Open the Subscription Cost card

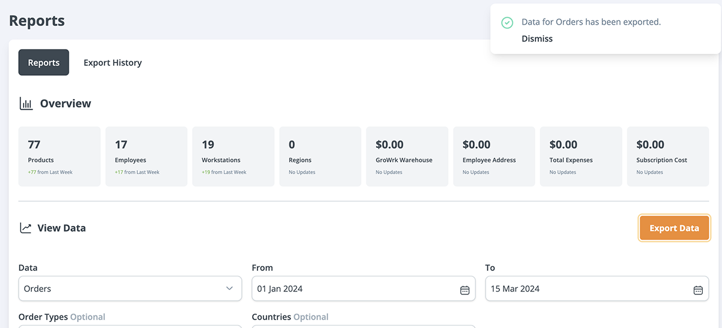(668, 156)
